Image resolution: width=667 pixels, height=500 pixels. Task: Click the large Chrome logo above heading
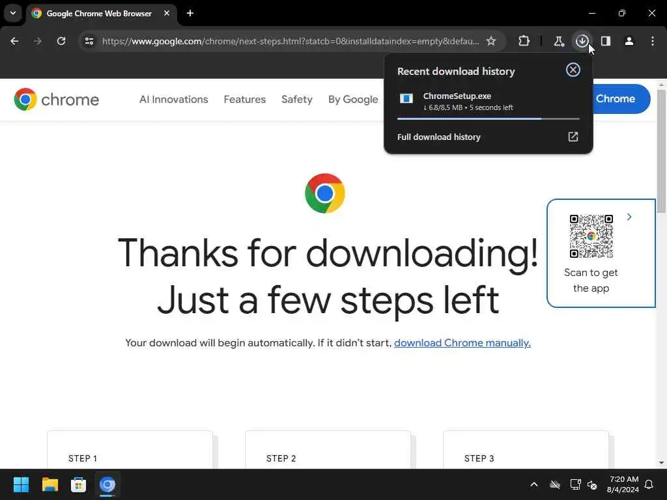pyautogui.click(x=325, y=193)
